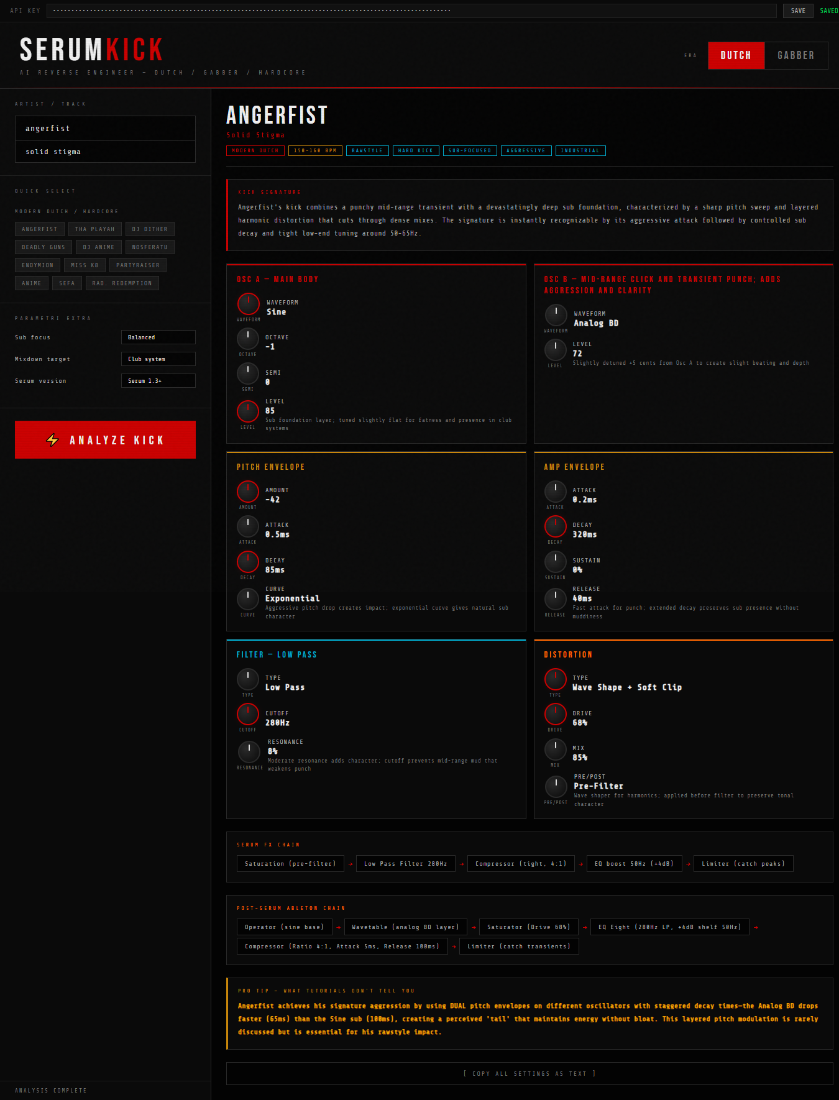Viewport: 839px width, 1100px height.
Task: Click the 150-160 BPM tag
Action: click(x=315, y=150)
